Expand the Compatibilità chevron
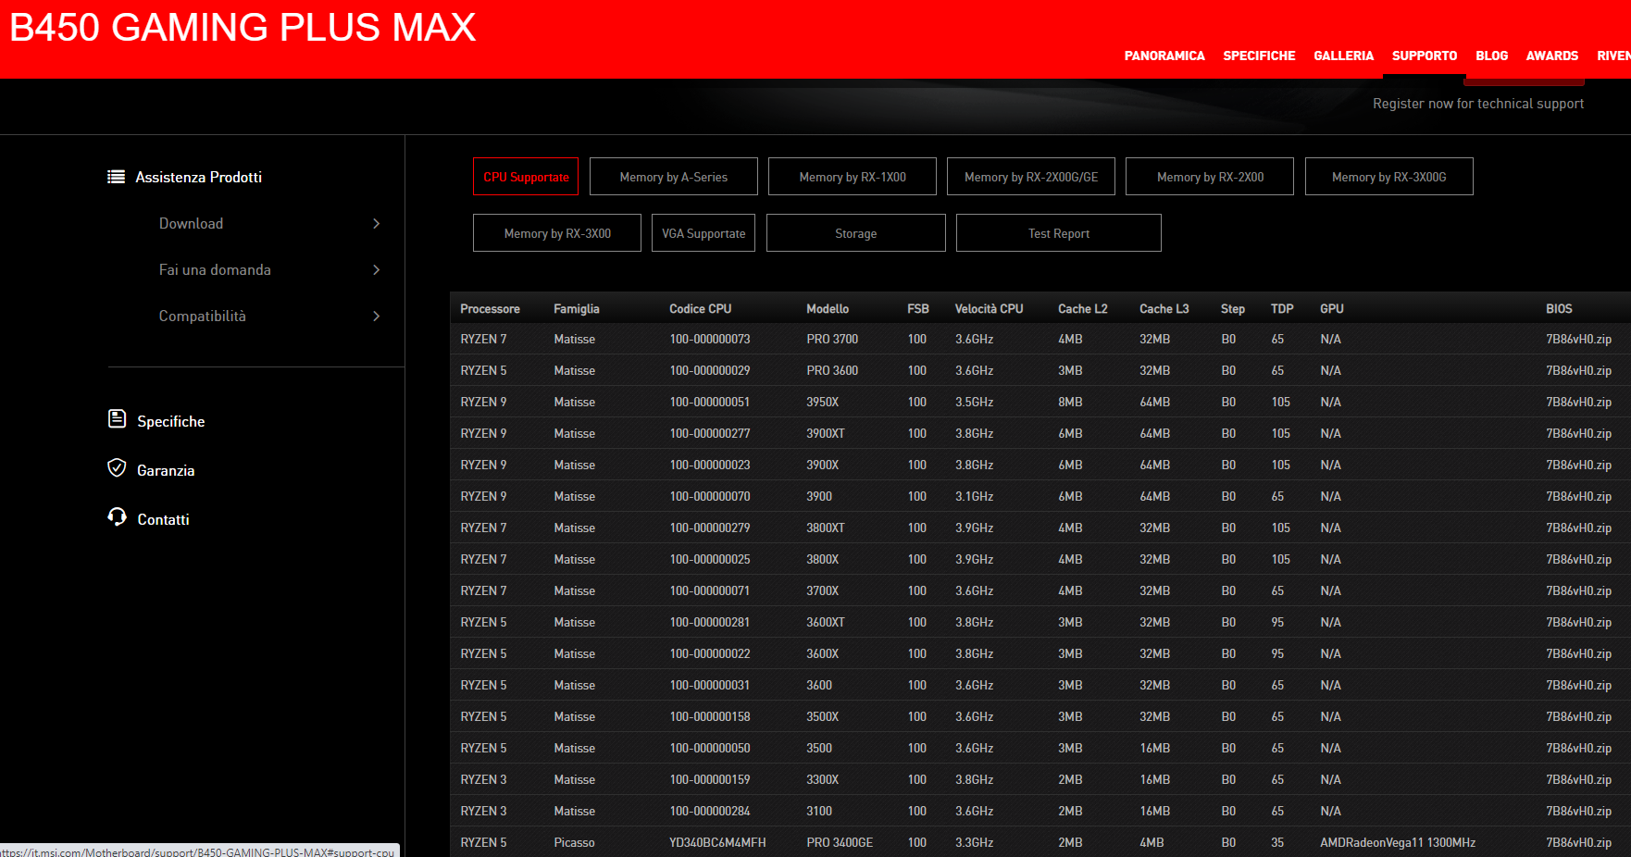 [376, 316]
